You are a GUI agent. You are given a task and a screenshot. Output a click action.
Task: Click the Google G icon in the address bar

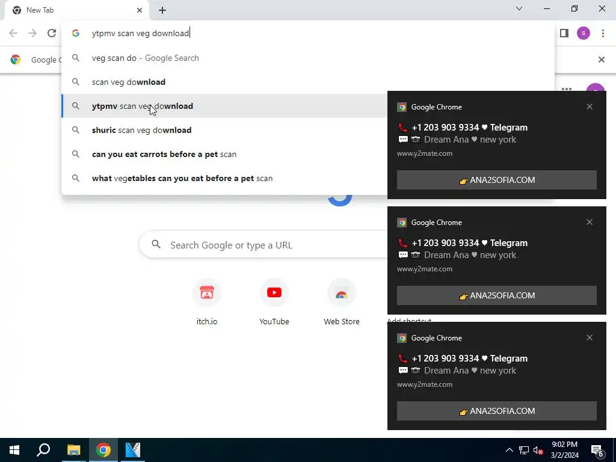tap(76, 34)
